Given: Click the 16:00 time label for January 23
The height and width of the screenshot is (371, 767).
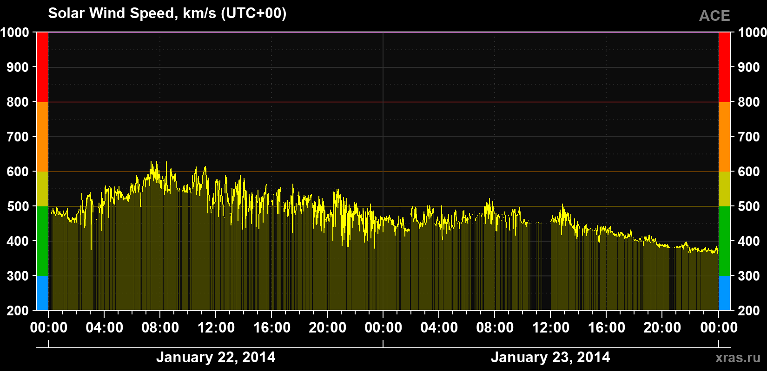Looking at the screenshot, I should tap(607, 328).
